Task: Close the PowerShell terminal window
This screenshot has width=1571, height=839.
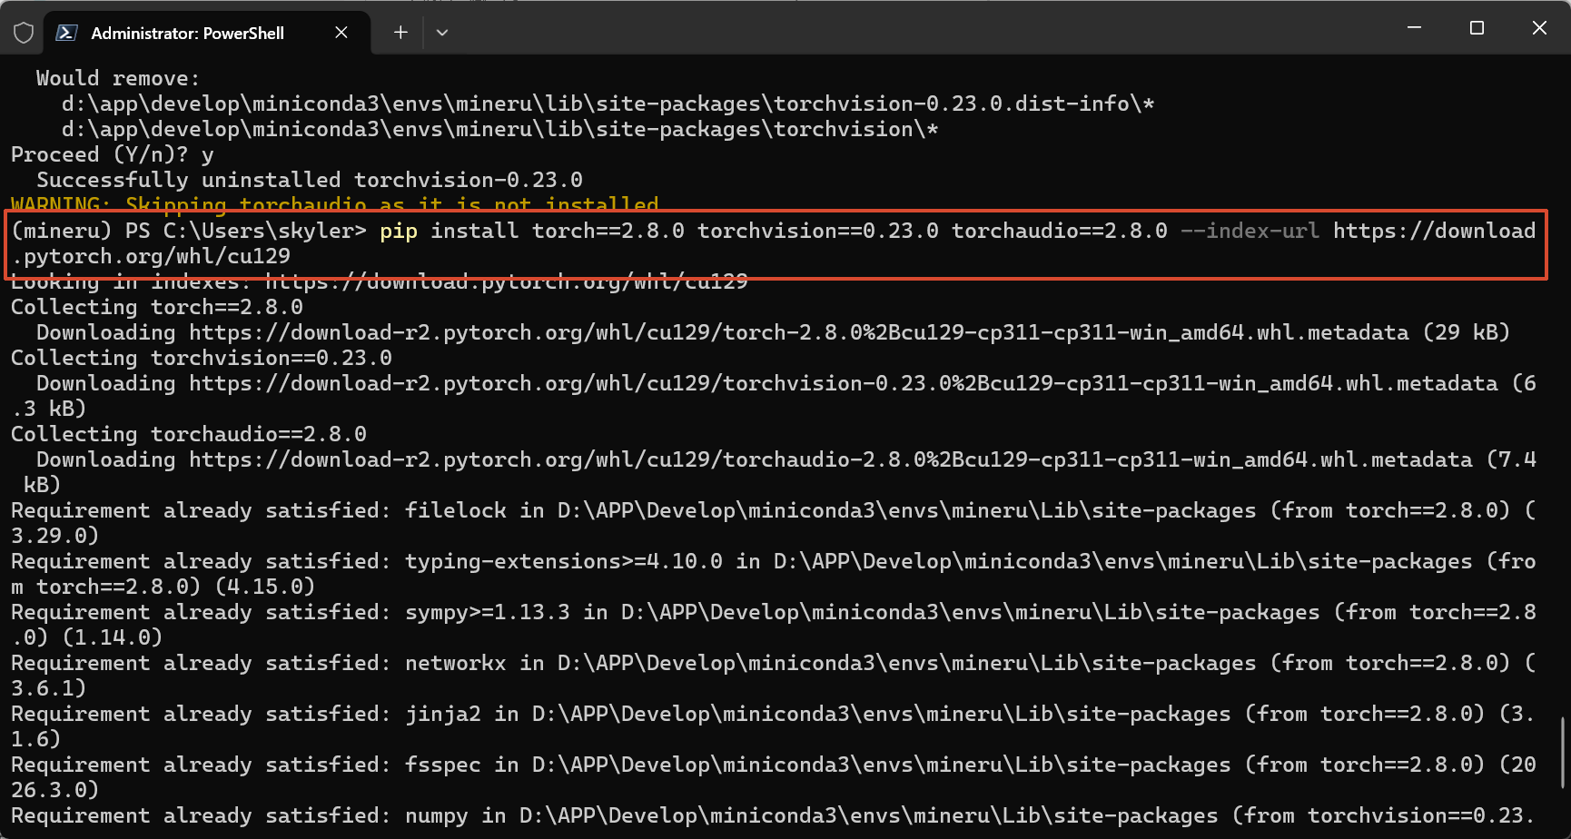Action: 1539,28
